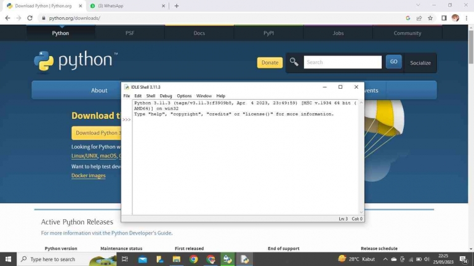Select the PSF top navigation tab
Image resolution: width=474 pixels, height=266 pixels.
point(130,33)
